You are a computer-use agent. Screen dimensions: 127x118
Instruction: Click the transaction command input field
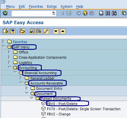[34, 14]
